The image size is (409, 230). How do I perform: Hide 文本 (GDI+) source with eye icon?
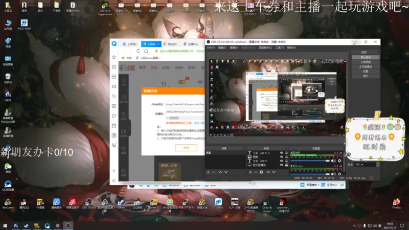pyautogui.click(x=282, y=161)
